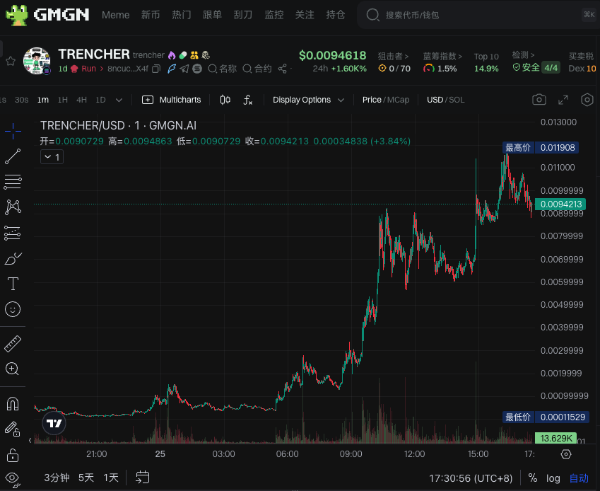Open the forecasting and measurement tools
This screenshot has height=491, width=600.
(12, 233)
